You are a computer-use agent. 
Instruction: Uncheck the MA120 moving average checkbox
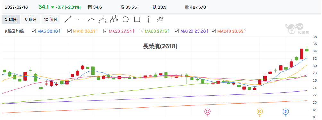click(177, 31)
